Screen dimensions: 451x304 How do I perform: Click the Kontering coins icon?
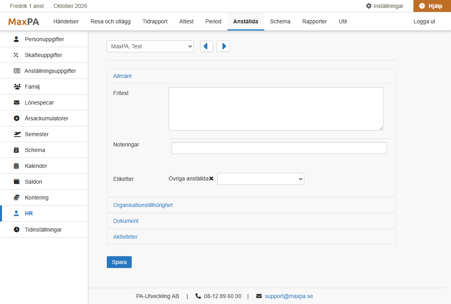click(x=17, y=198)
